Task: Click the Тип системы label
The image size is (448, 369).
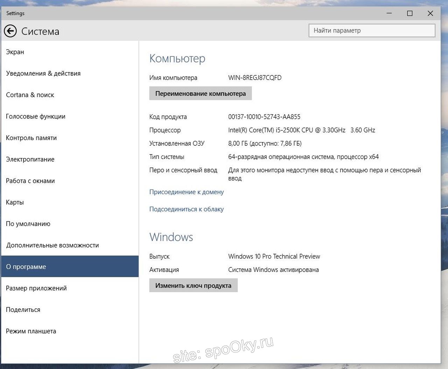Action: pos(167,157)
